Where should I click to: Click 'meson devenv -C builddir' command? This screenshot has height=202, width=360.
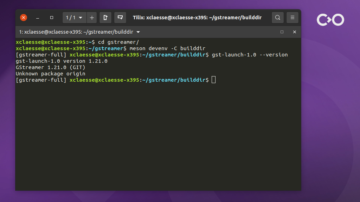pos(167,48)
